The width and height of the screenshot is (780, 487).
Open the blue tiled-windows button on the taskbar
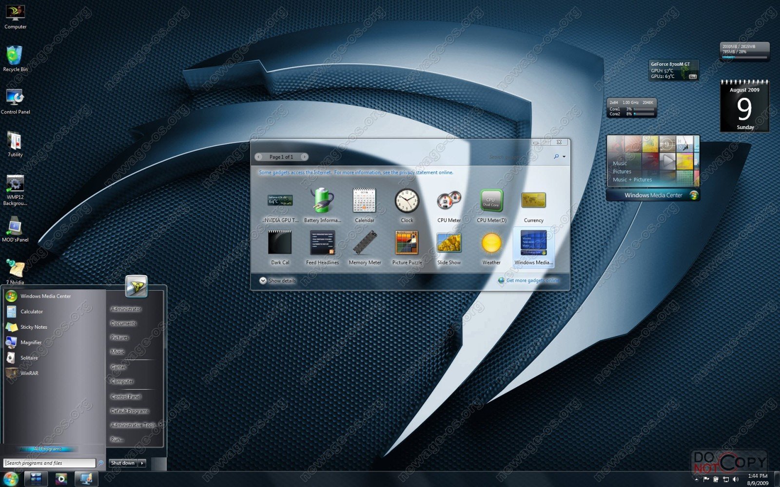click(36, 479)
